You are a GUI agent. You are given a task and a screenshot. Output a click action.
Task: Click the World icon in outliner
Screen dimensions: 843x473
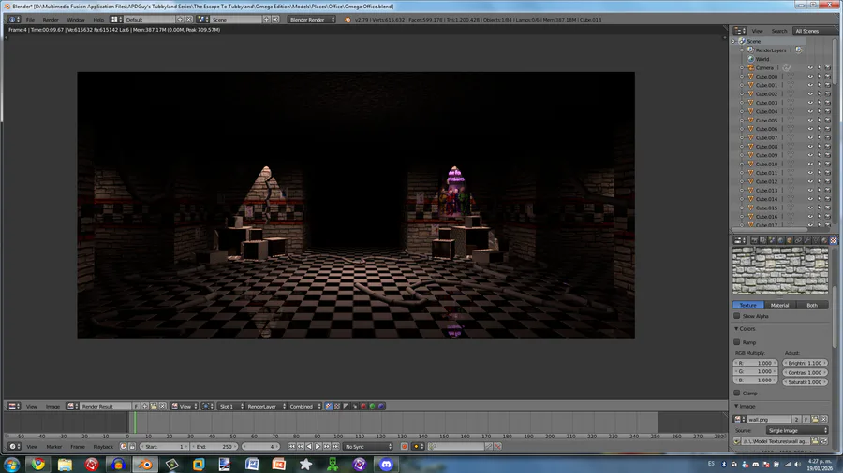[x=750, y=59]
